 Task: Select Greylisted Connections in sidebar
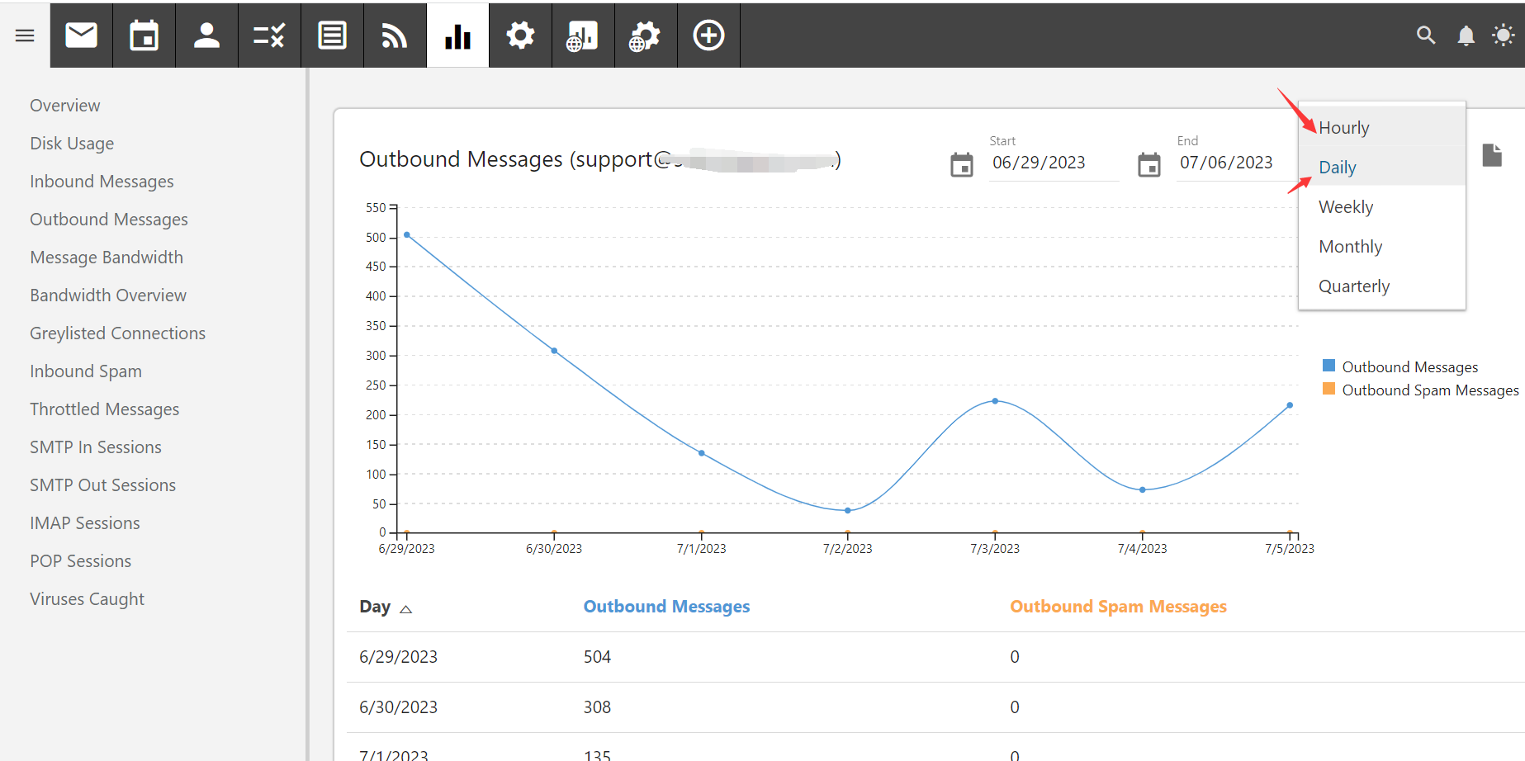[x=117, y=333]
